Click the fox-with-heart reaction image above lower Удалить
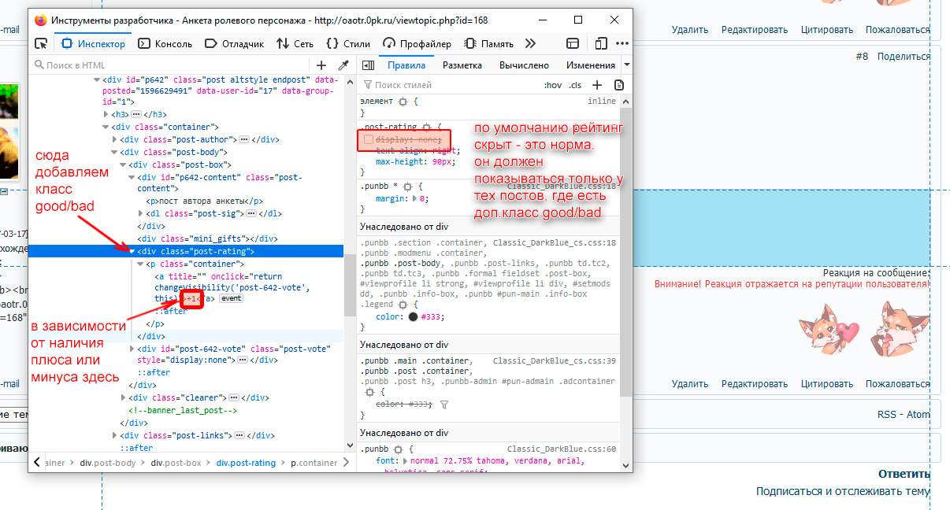 point(828,331)
